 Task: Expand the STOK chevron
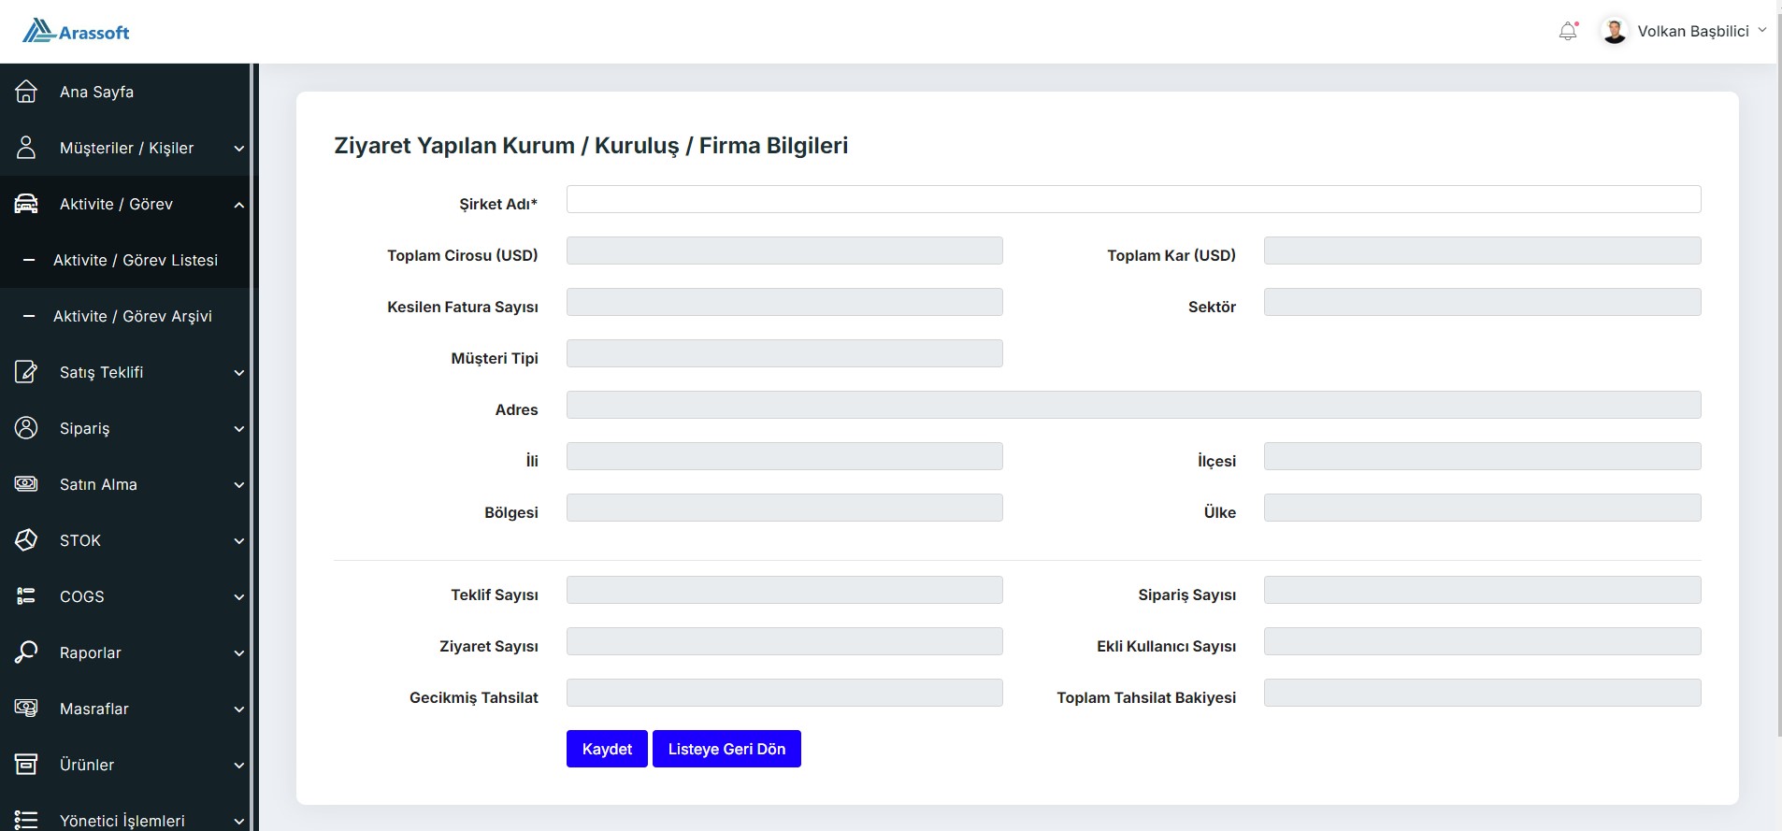pyautogui.click(x=238, y=541)
